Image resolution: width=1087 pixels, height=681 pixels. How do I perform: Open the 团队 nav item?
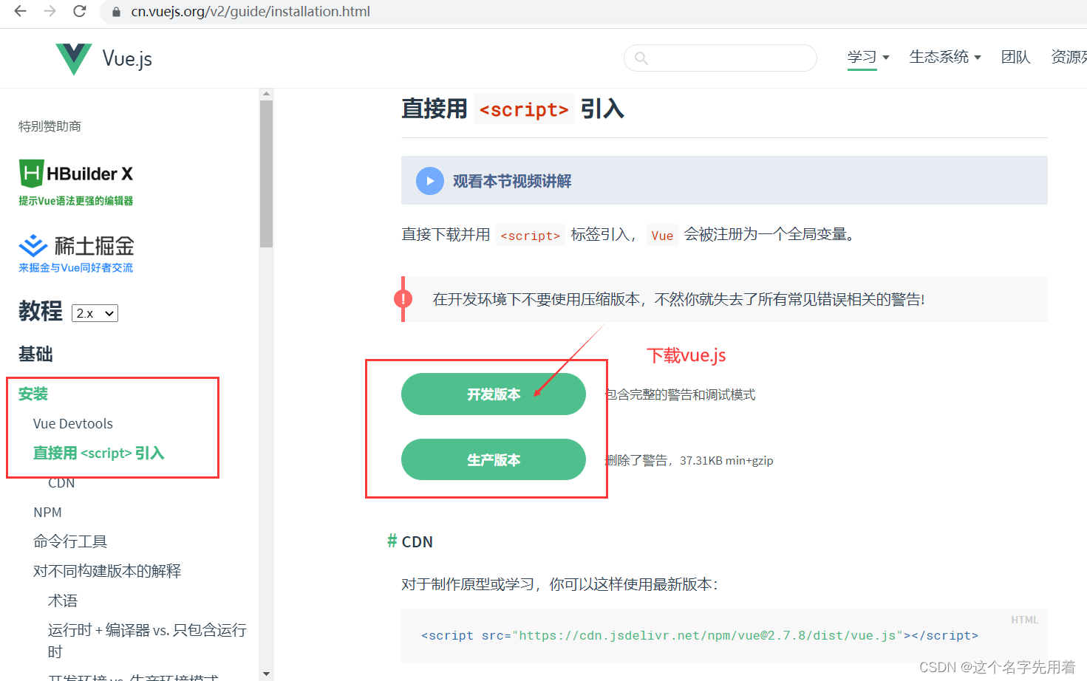[x=1015, y=57]
